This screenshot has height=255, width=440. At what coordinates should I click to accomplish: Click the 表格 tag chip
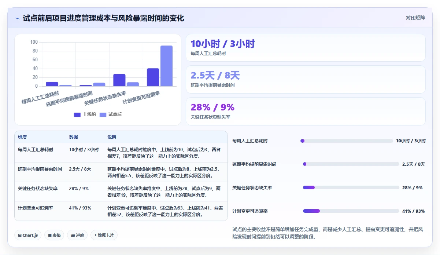tap(54, 235)
